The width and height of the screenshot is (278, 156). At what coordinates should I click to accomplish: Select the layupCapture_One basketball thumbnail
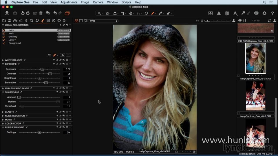[x=255, y=96]
